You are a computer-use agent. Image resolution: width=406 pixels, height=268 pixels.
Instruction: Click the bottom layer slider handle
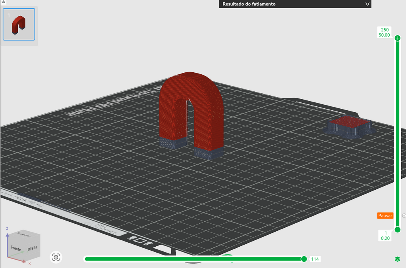pos(397,230)
